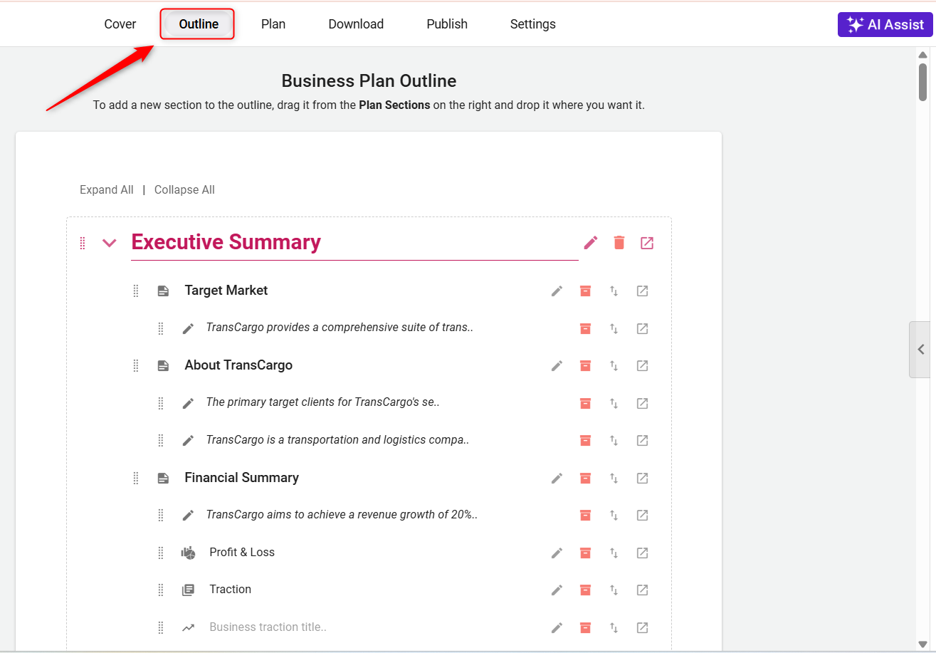Click the Business traction title field
Viewport: 936px width, 653px height.
[x=268, y=627]
